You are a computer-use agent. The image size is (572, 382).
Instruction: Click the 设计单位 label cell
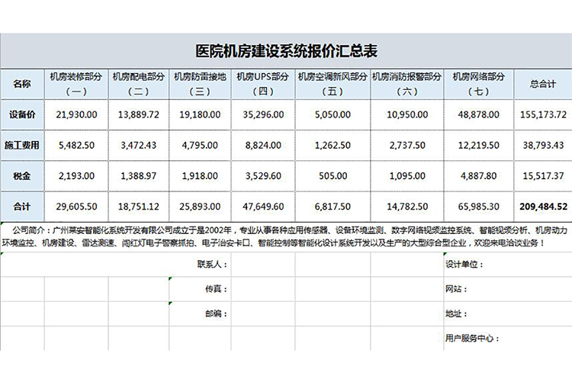coord(464,265)
